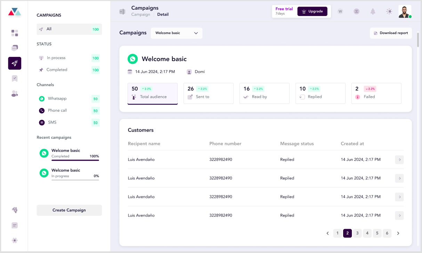Open the user profile avatar
This screenshot has height=253, width=422.
[x=405, y=11]
